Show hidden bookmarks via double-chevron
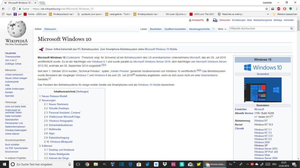The width and height of the screenshot is (300, 168). 268,14
